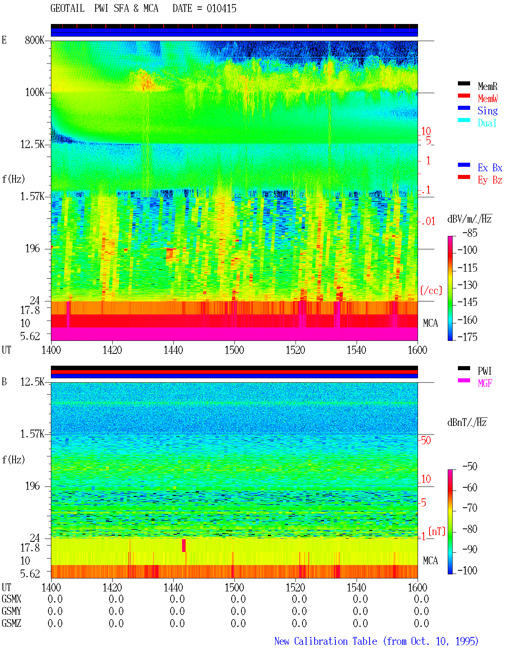Click the black PWI legend swatch
This screenshot has width=521, height=648.
pos(464,368)
